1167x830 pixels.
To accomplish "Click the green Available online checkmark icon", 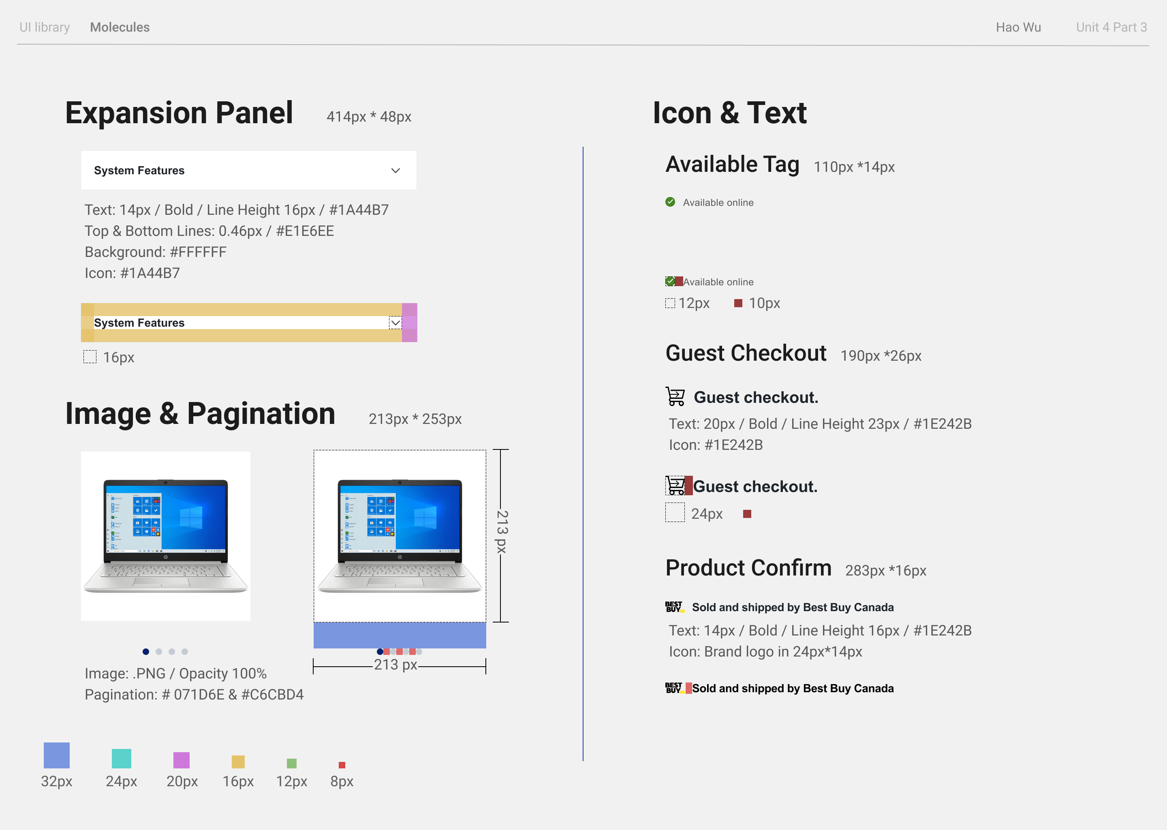I will (670, 202).
